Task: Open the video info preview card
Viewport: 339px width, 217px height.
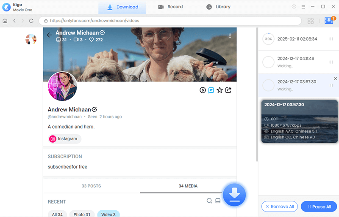Action: [x=300, y=121]
